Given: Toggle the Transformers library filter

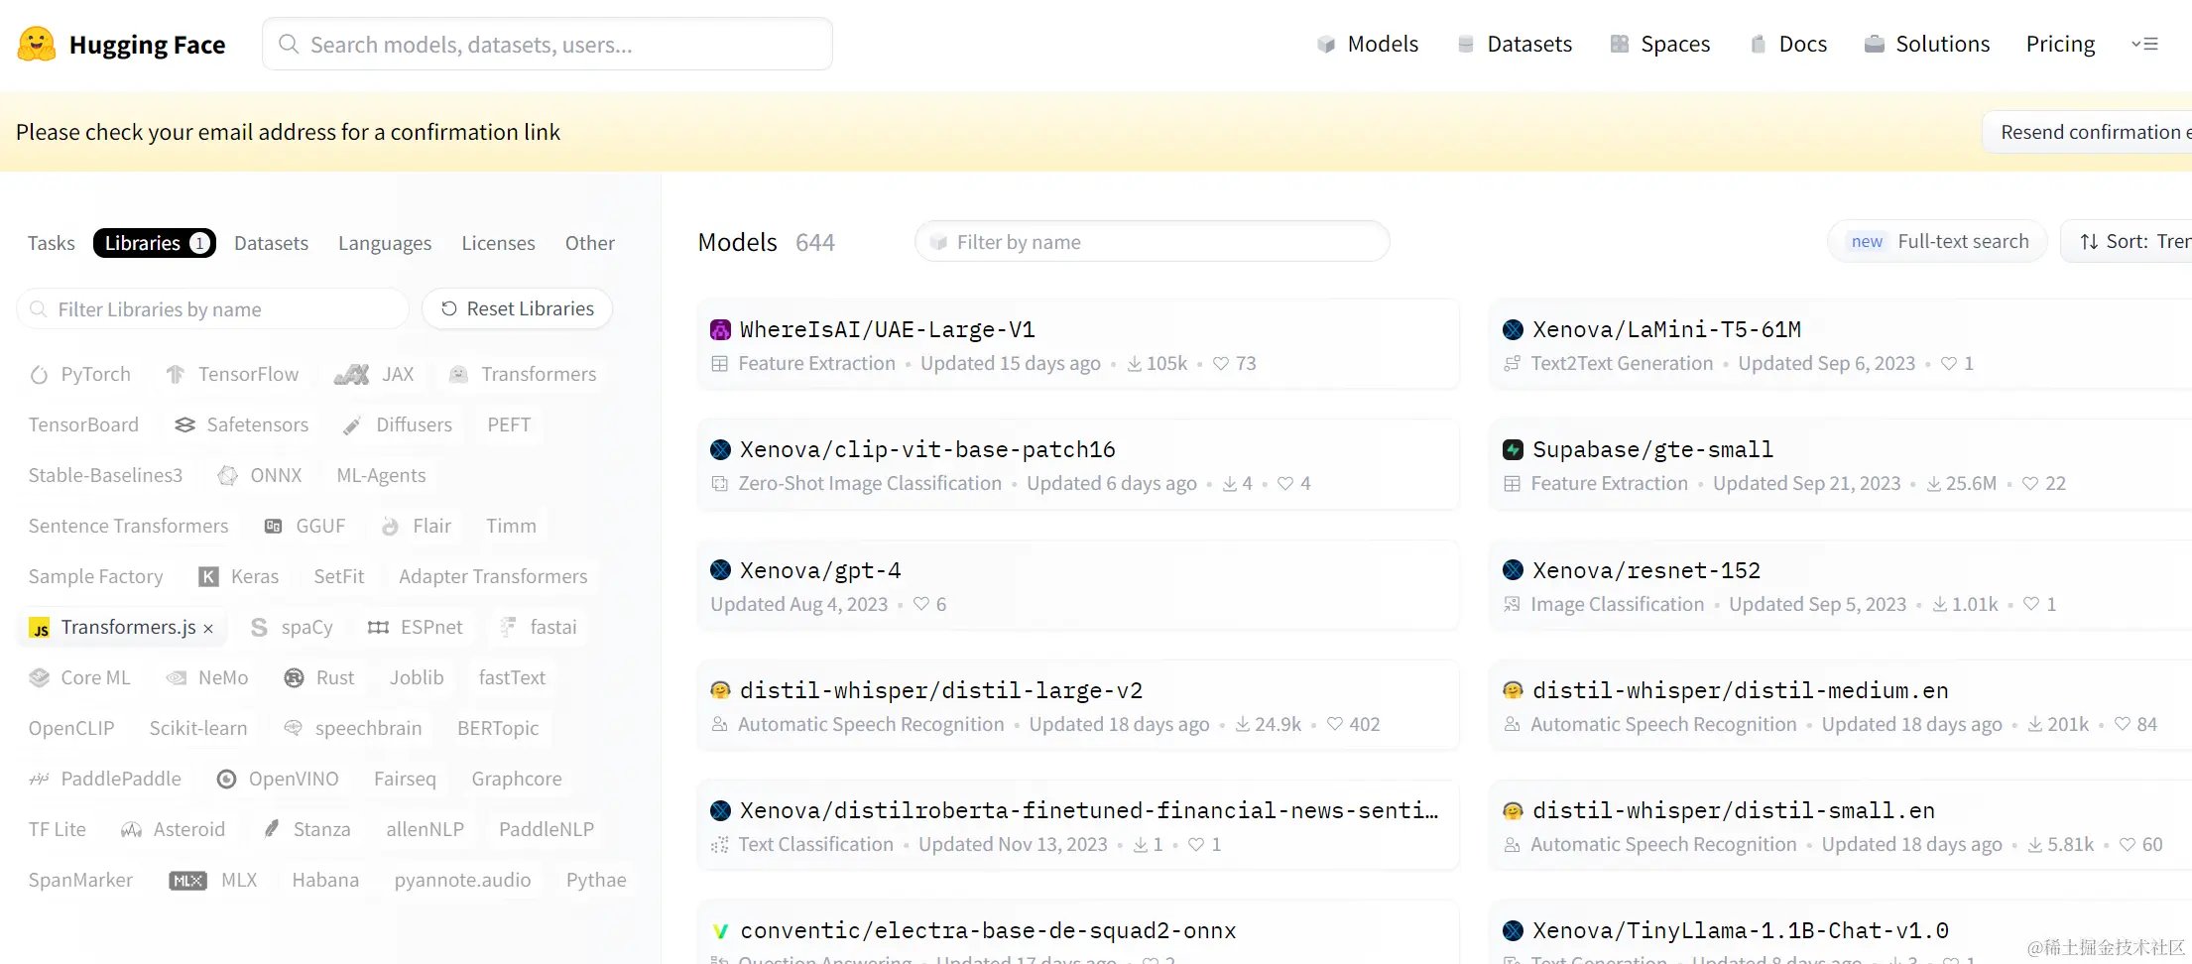Looking at the screenshot, I should (x=523, y=374).
